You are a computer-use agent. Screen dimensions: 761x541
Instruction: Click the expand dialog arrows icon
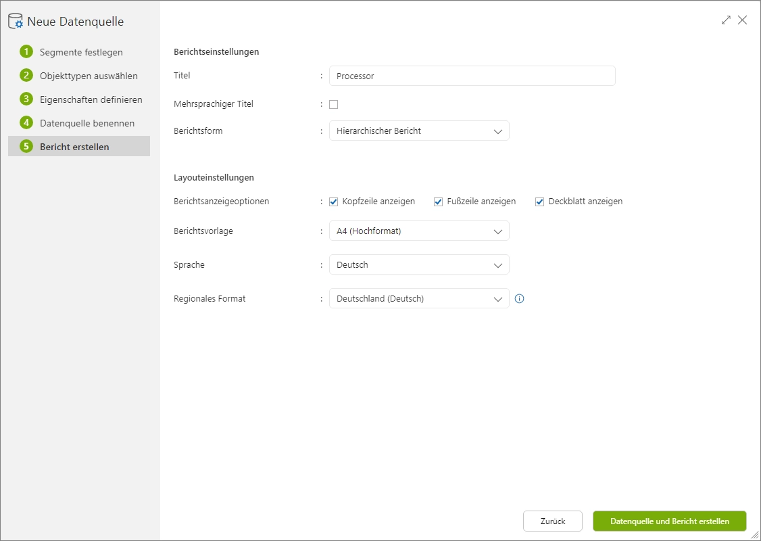726,20
